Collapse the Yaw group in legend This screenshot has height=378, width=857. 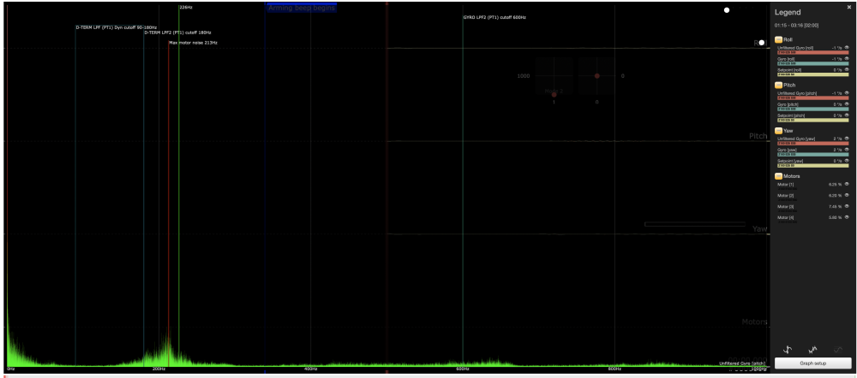point(779,131)
